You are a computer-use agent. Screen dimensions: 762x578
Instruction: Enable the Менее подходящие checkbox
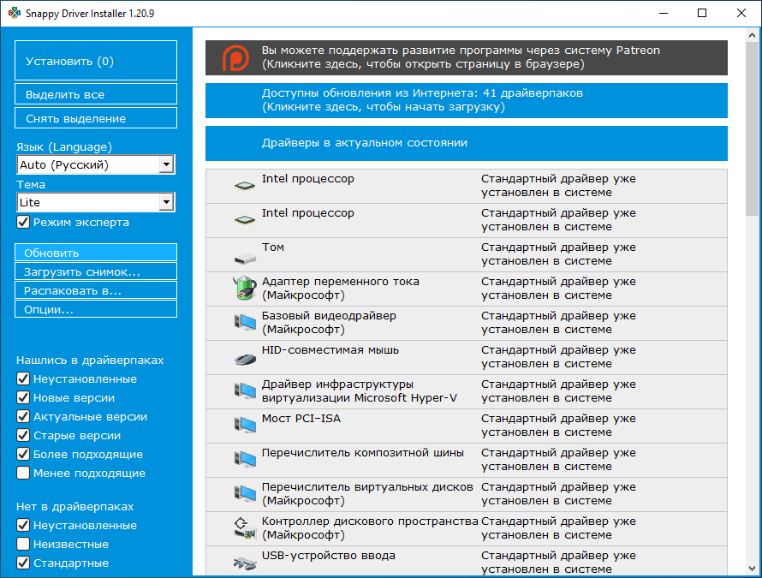coord(23,473)
